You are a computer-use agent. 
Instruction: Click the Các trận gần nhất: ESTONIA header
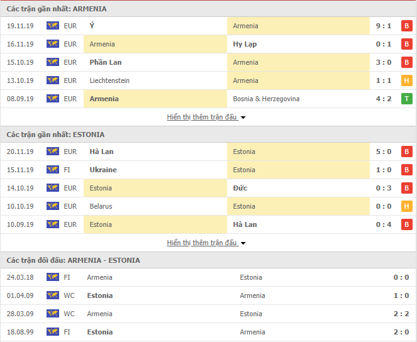[x=55, y=135]
